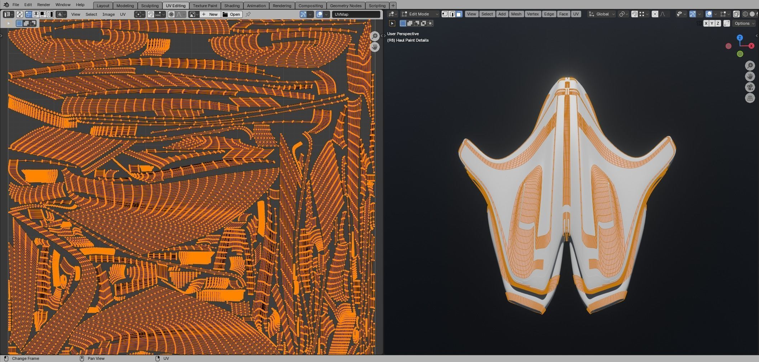Toggle proportional editing in 3D viewport
759x362 pixels.
[x=655, y=14]
